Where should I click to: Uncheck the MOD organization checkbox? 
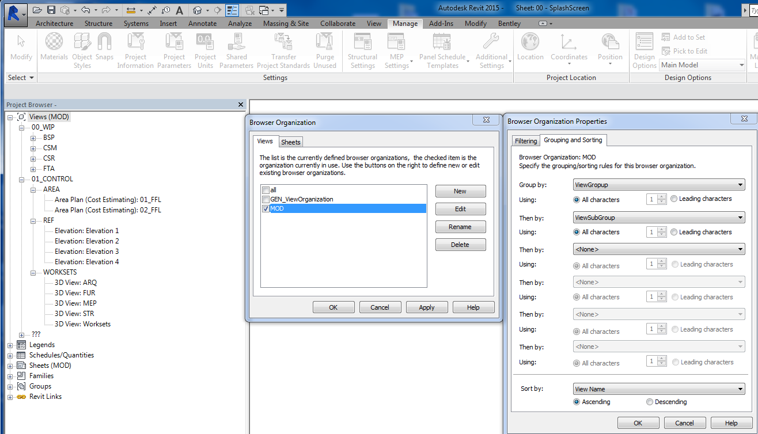click(x=266, y=209)
